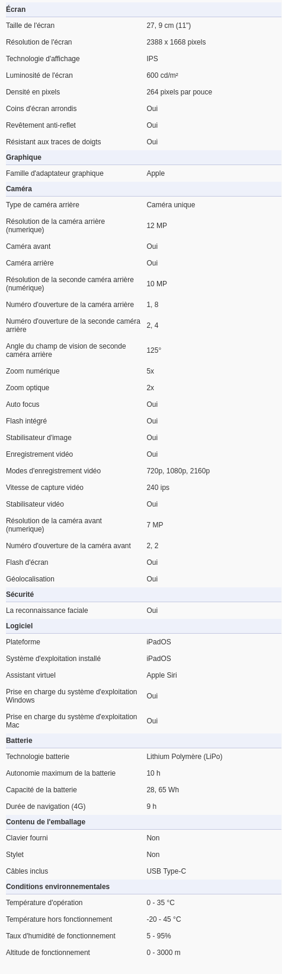Click the Contenu de l'emballage heading
282x974 pixels.
click(x=46, y=822)
